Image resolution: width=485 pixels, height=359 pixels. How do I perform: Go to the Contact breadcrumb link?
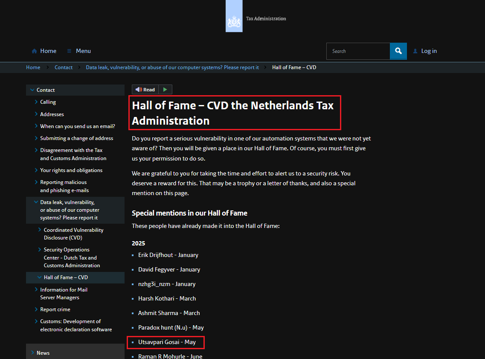(64, 67)
